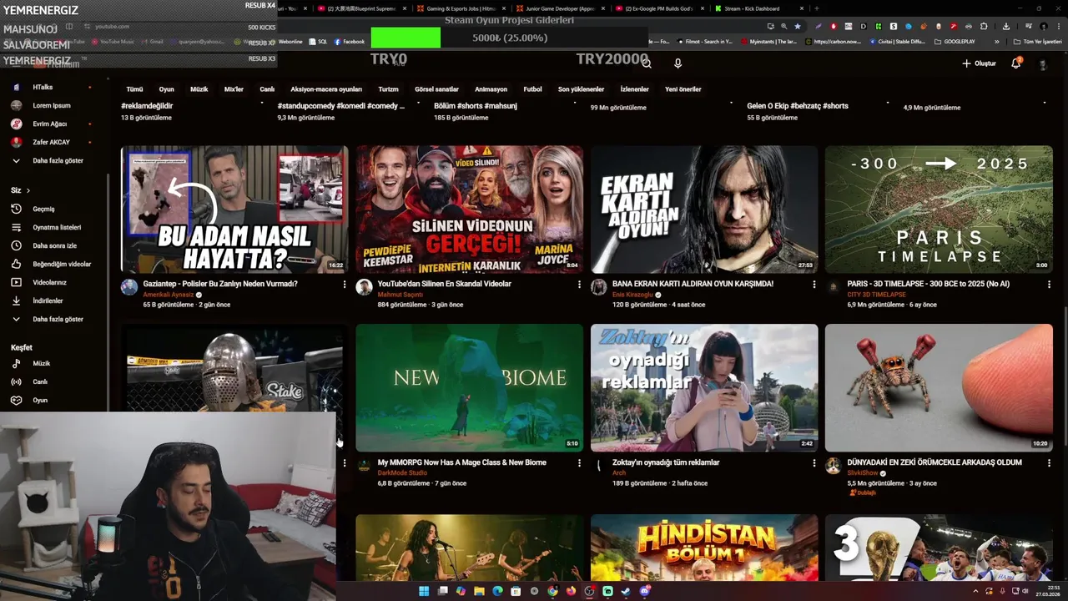Click the YouTube search magnifier icon
This screenshot has height=601, width=1068.
(647, 63)
